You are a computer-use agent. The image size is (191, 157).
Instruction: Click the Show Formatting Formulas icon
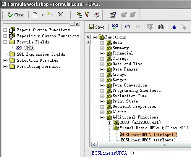pos(96,15)
